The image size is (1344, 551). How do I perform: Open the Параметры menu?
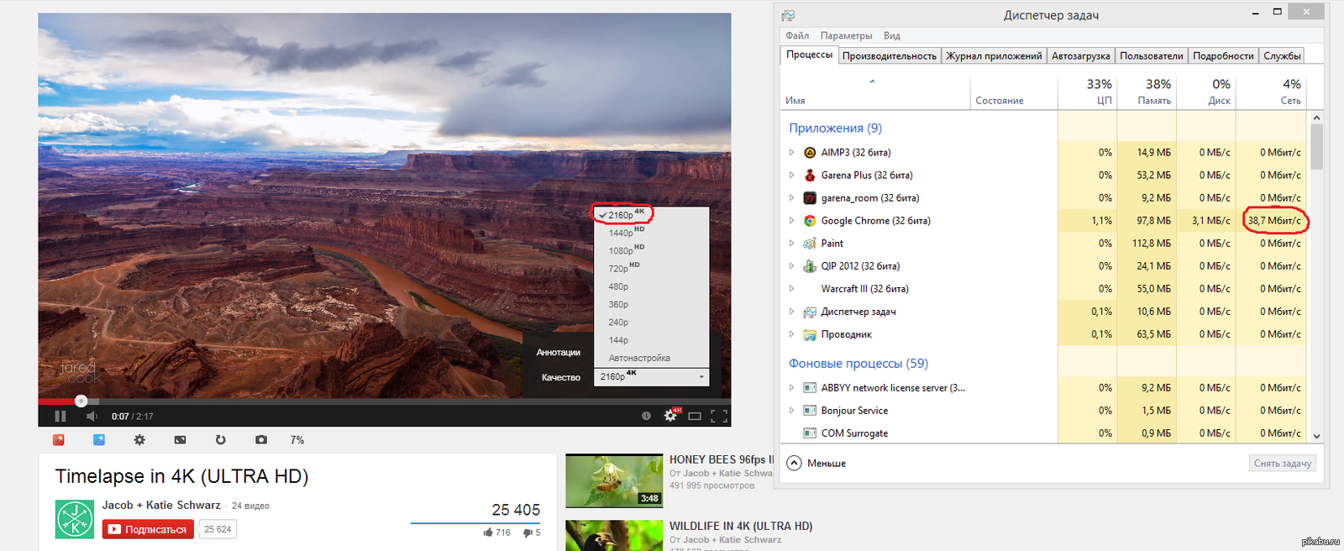846,35
